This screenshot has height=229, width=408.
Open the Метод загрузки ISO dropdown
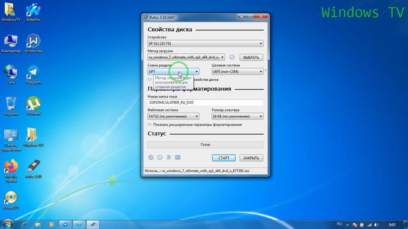[x=186, y=57]
